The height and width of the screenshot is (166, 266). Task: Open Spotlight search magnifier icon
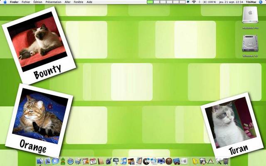261,2
